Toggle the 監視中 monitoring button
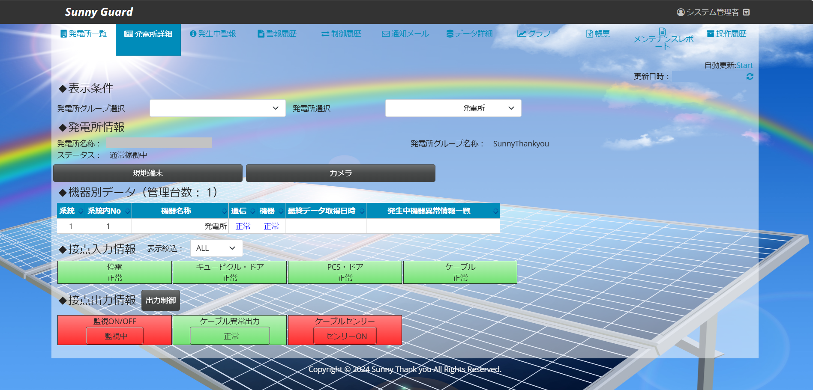Viewport: 813px width, 390px height. pos(115,336)
